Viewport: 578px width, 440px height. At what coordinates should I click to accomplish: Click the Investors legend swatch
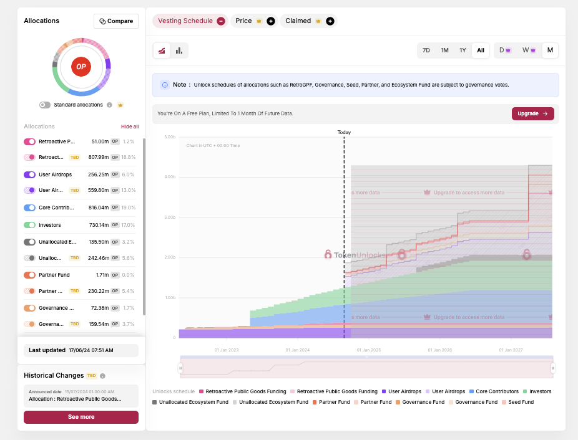[x=525, y=391]
